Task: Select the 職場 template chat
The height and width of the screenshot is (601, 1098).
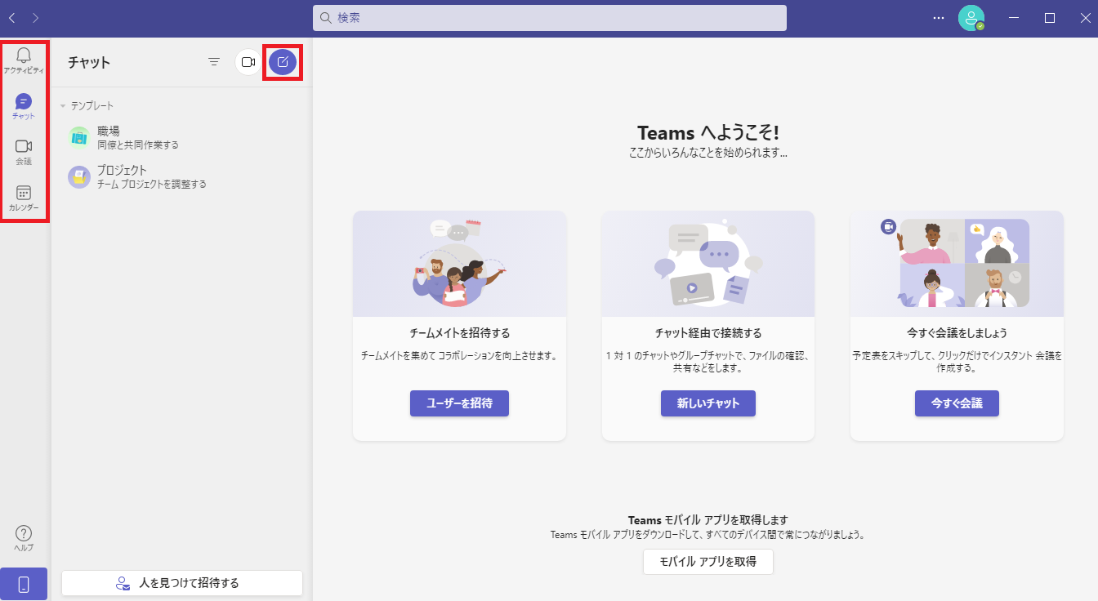Action: pyautogui.click(x=137, y=137)
